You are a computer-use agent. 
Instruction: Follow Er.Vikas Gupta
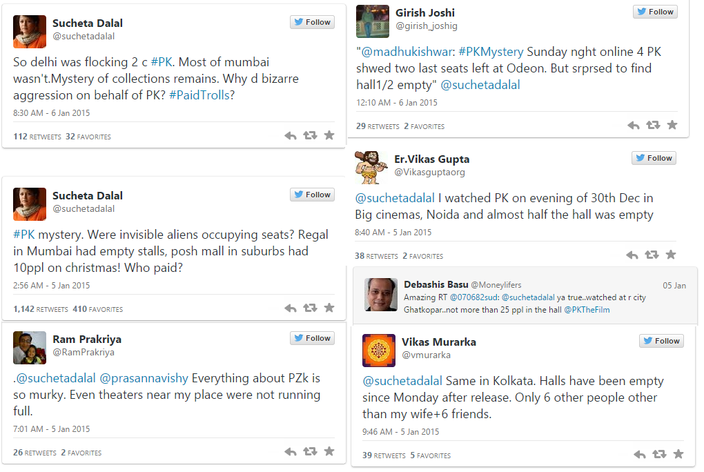(x=654, y=158)
